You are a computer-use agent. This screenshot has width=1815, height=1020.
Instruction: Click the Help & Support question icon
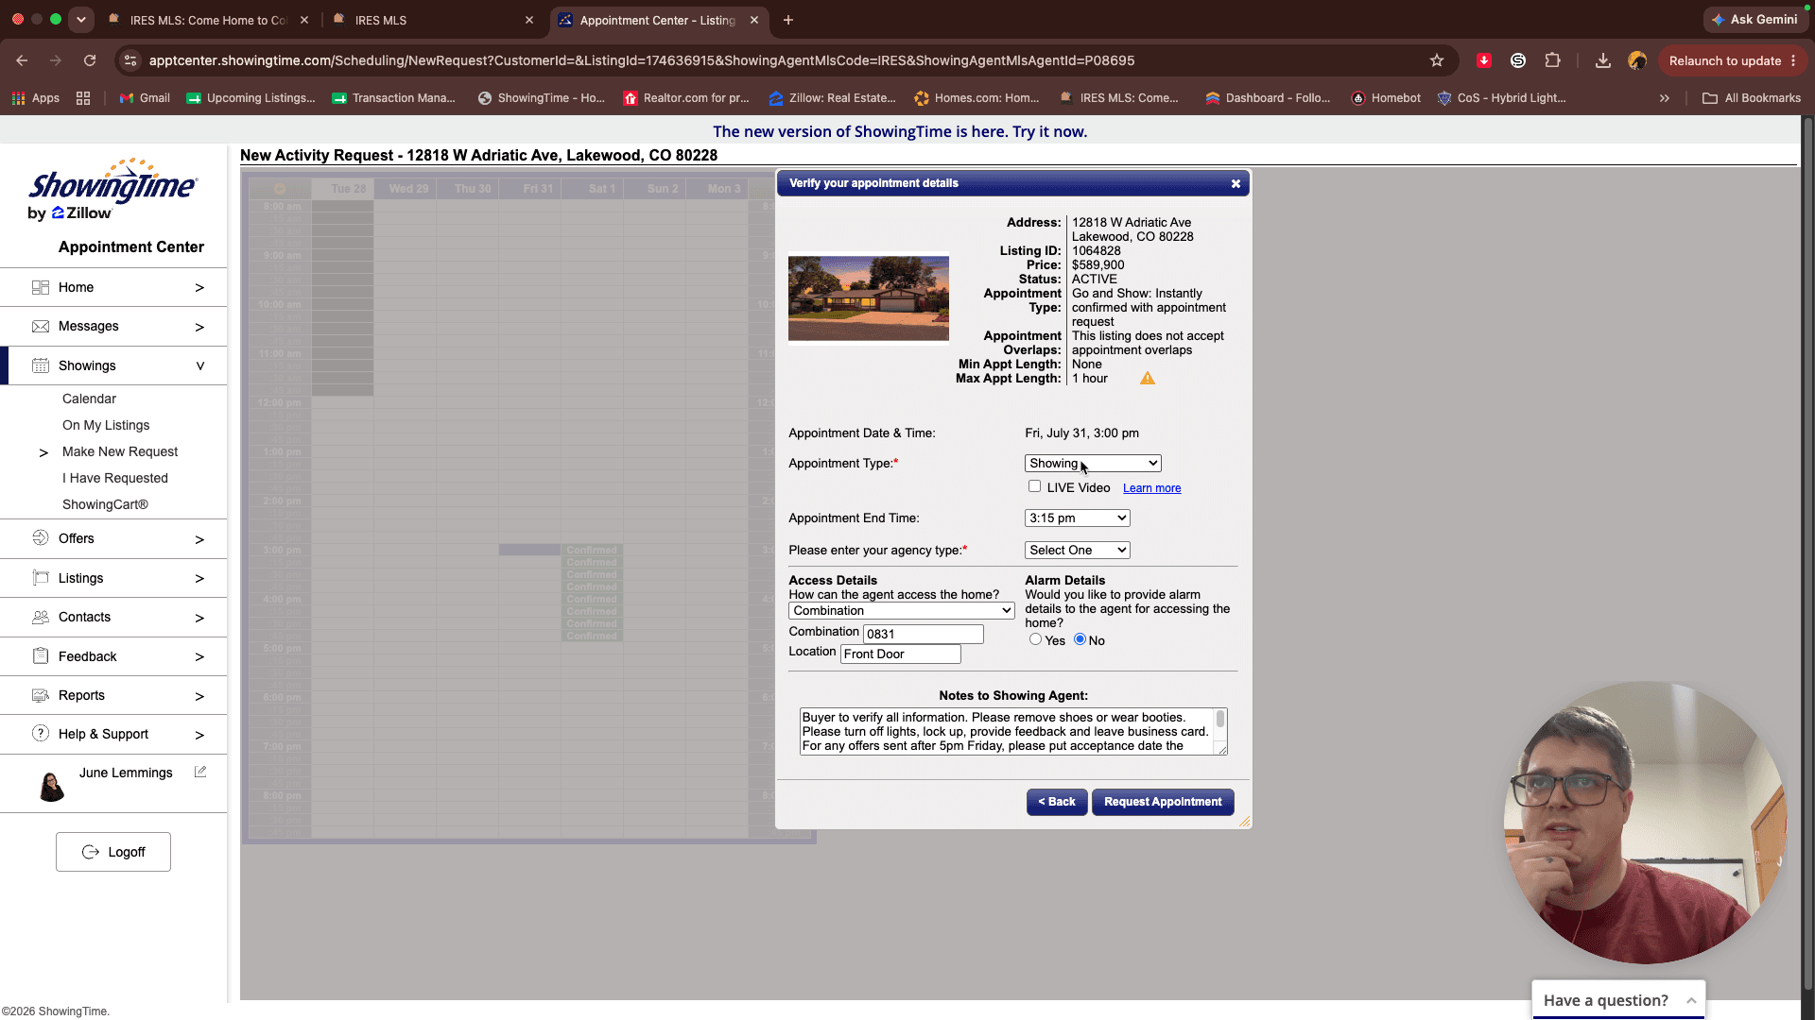(x=40, y=734)
